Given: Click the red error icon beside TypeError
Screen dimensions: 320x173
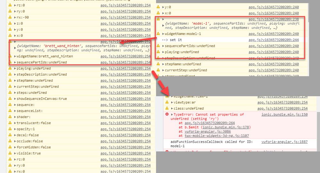Looking at the screenshot, I should [167, 114].
